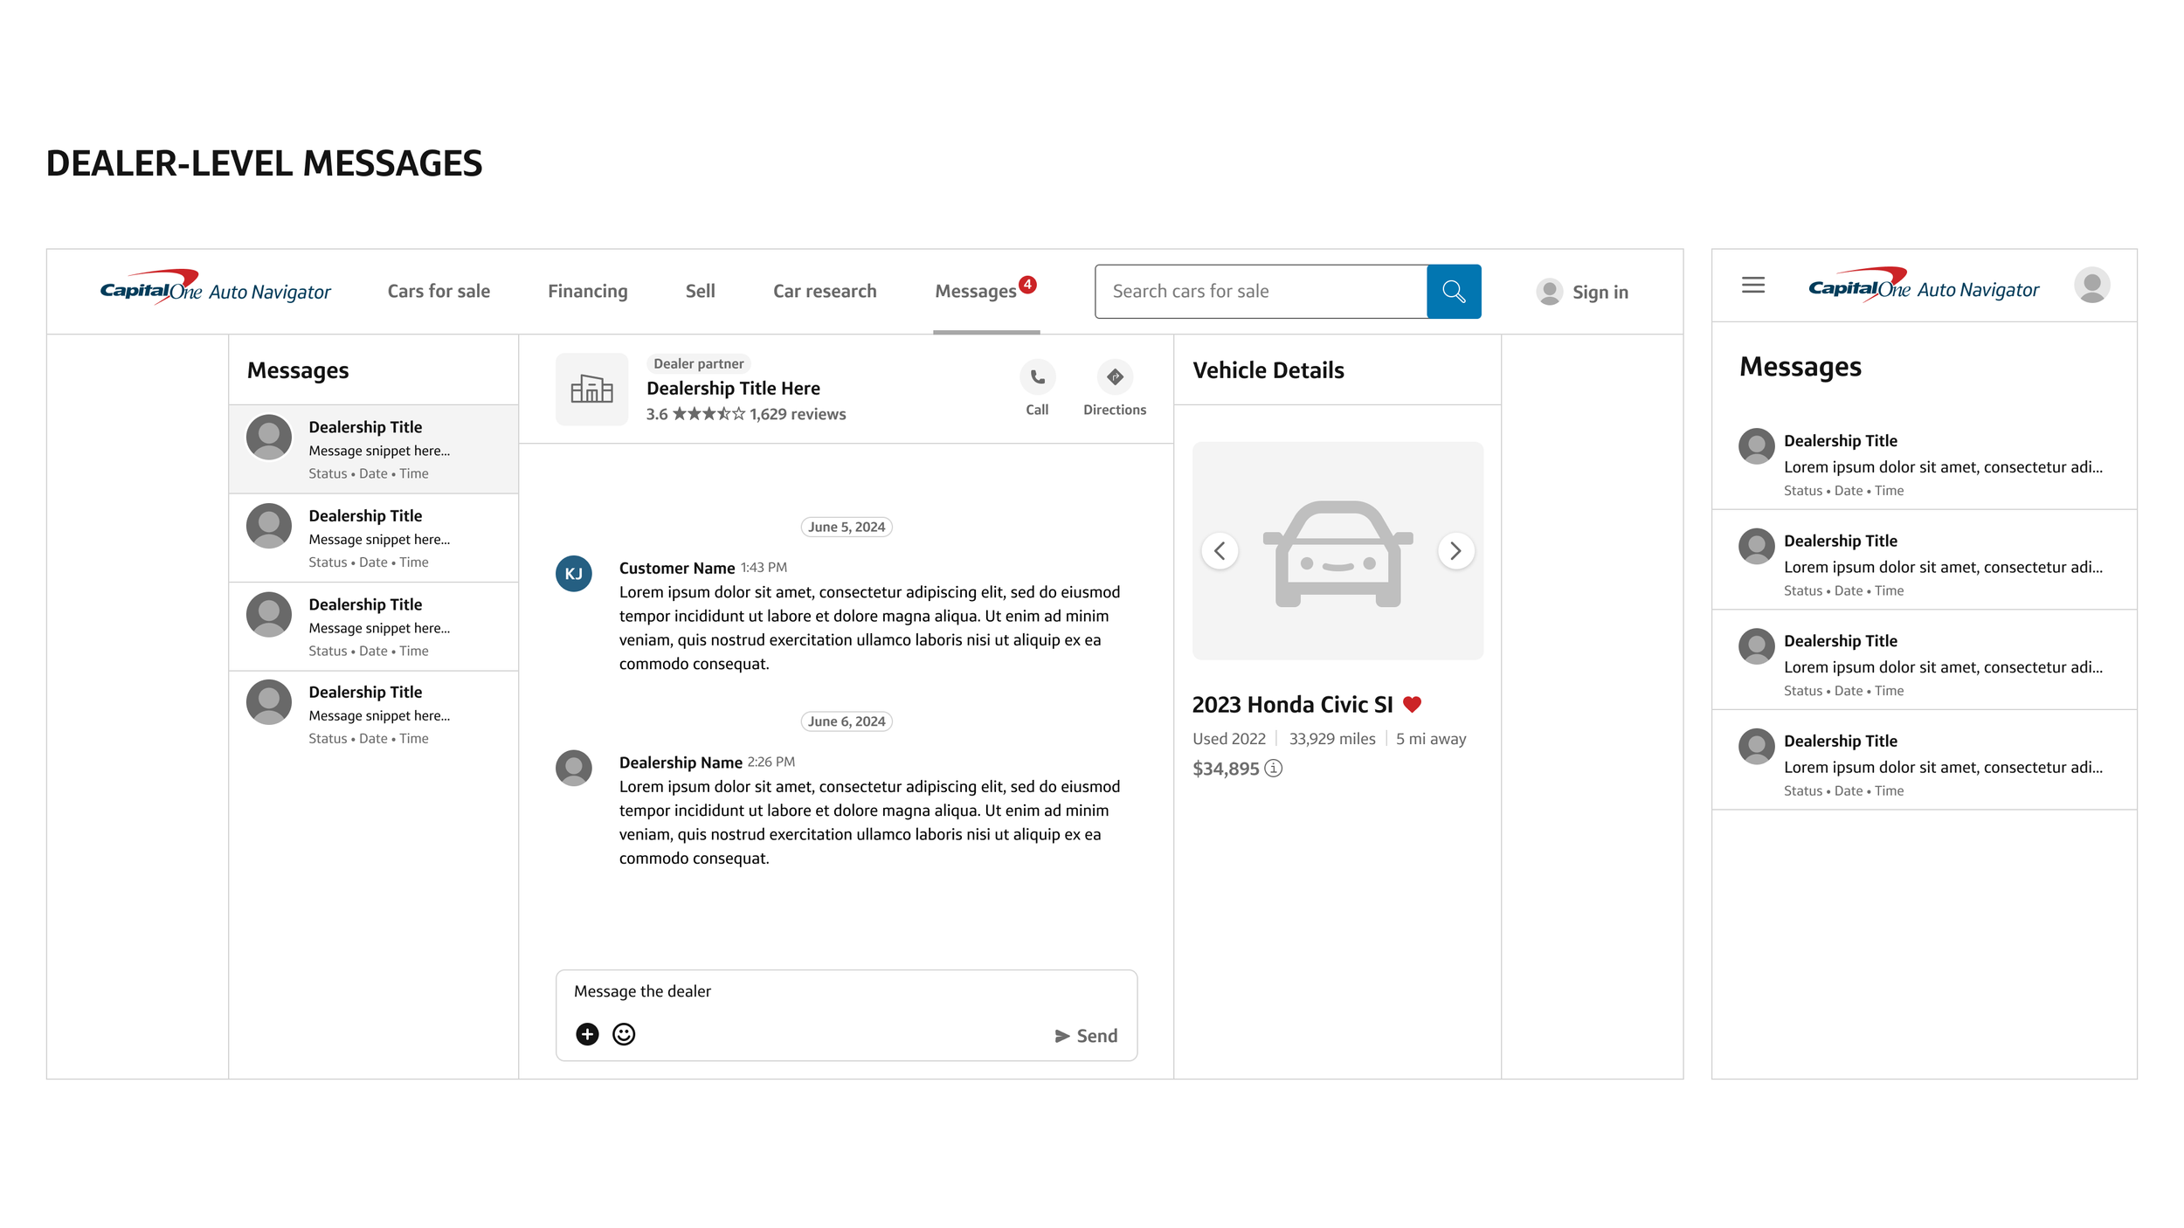
Task: Click the Send message button
Action: pyautogui.click(x=1086, y=1036)
